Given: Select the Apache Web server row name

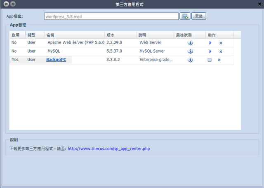Looking at the screenshot, I should pos(76,42).
